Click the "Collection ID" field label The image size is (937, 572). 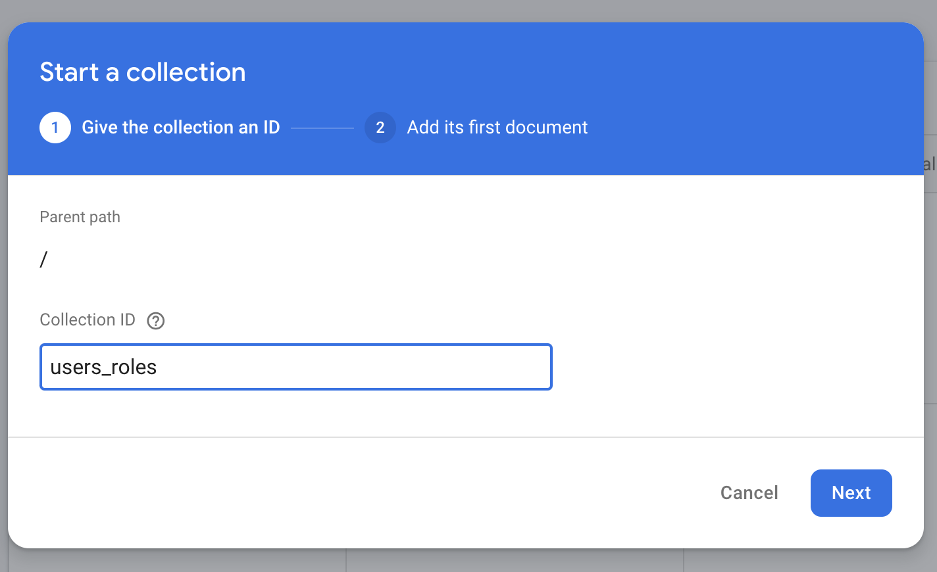coord(88,320)
